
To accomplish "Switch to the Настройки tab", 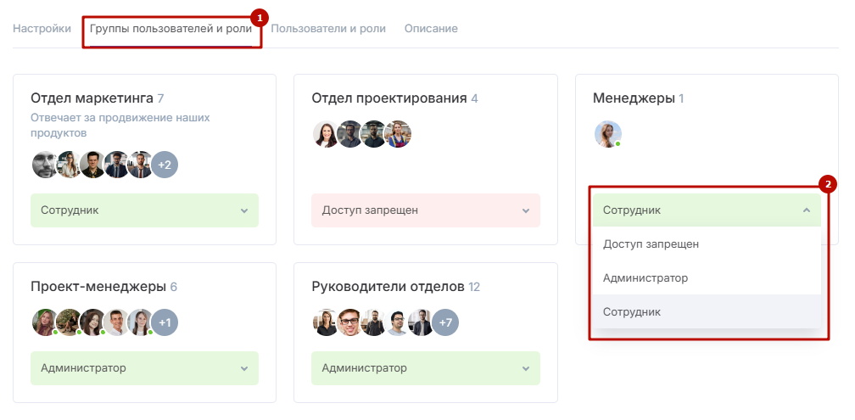I will tap(42, 29).
